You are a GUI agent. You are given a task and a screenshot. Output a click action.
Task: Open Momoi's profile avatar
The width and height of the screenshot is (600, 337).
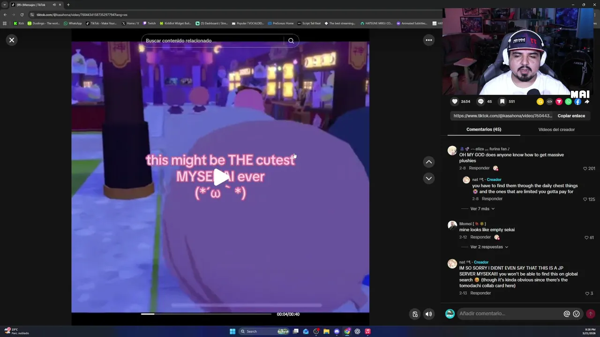point(452,225)
